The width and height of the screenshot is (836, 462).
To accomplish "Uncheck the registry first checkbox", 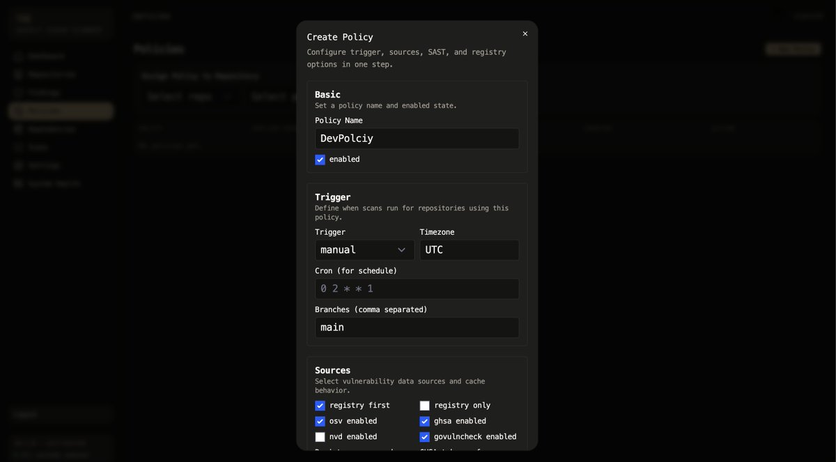I will click(x=320, y=406).
